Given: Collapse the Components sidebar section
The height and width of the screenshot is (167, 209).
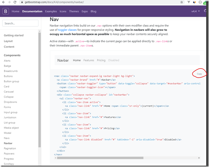Looking at the screenshot, I should tap(12, 55).
